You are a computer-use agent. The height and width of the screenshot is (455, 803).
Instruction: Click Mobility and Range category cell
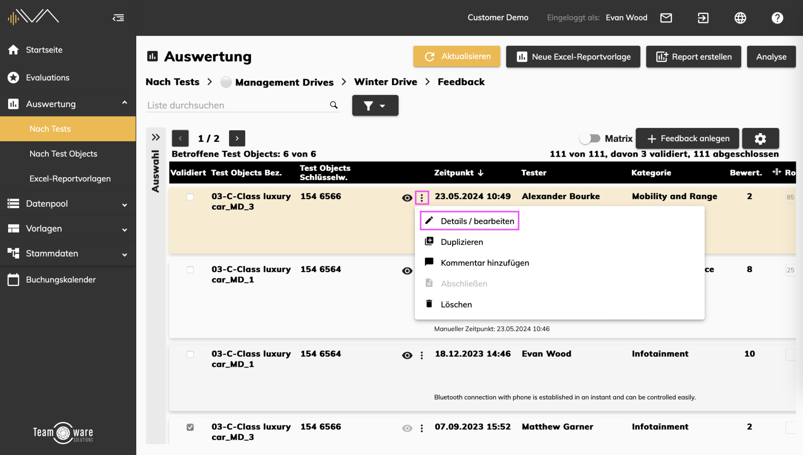click(674, 196)
